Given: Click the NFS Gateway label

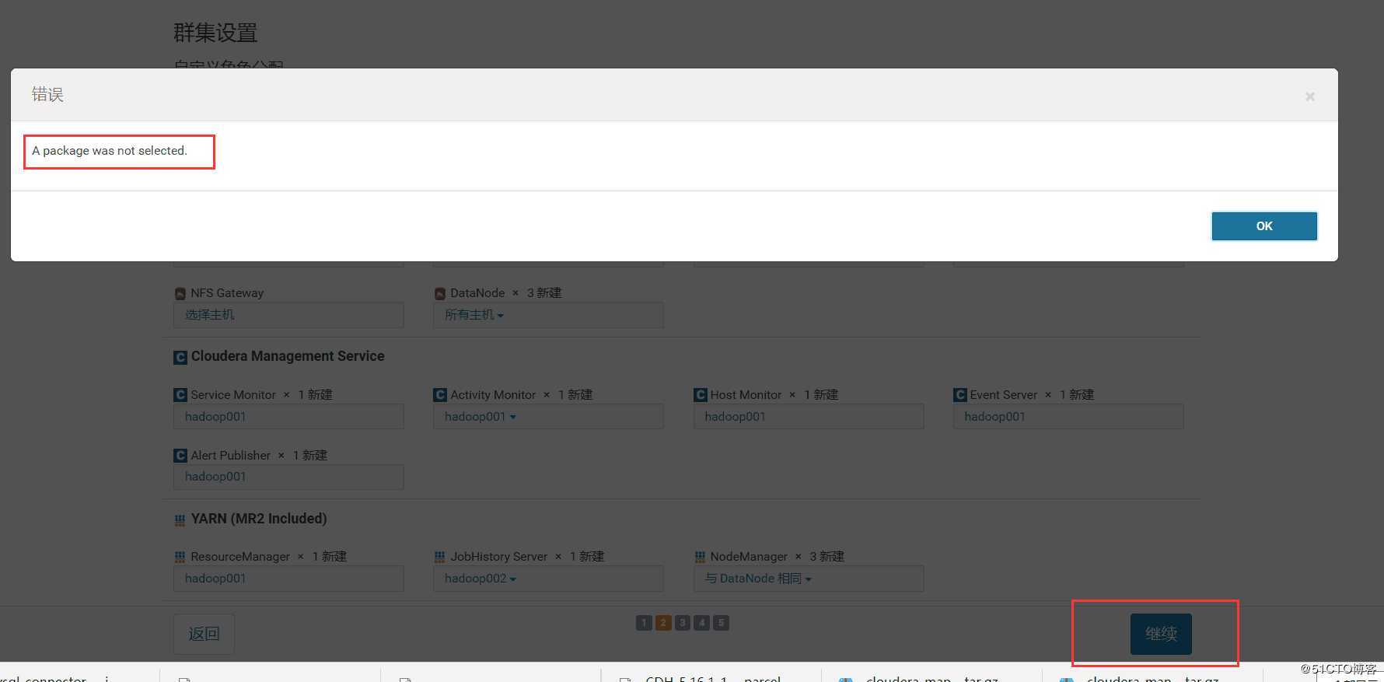Looking at the screenshot, I should coord(227,293).
